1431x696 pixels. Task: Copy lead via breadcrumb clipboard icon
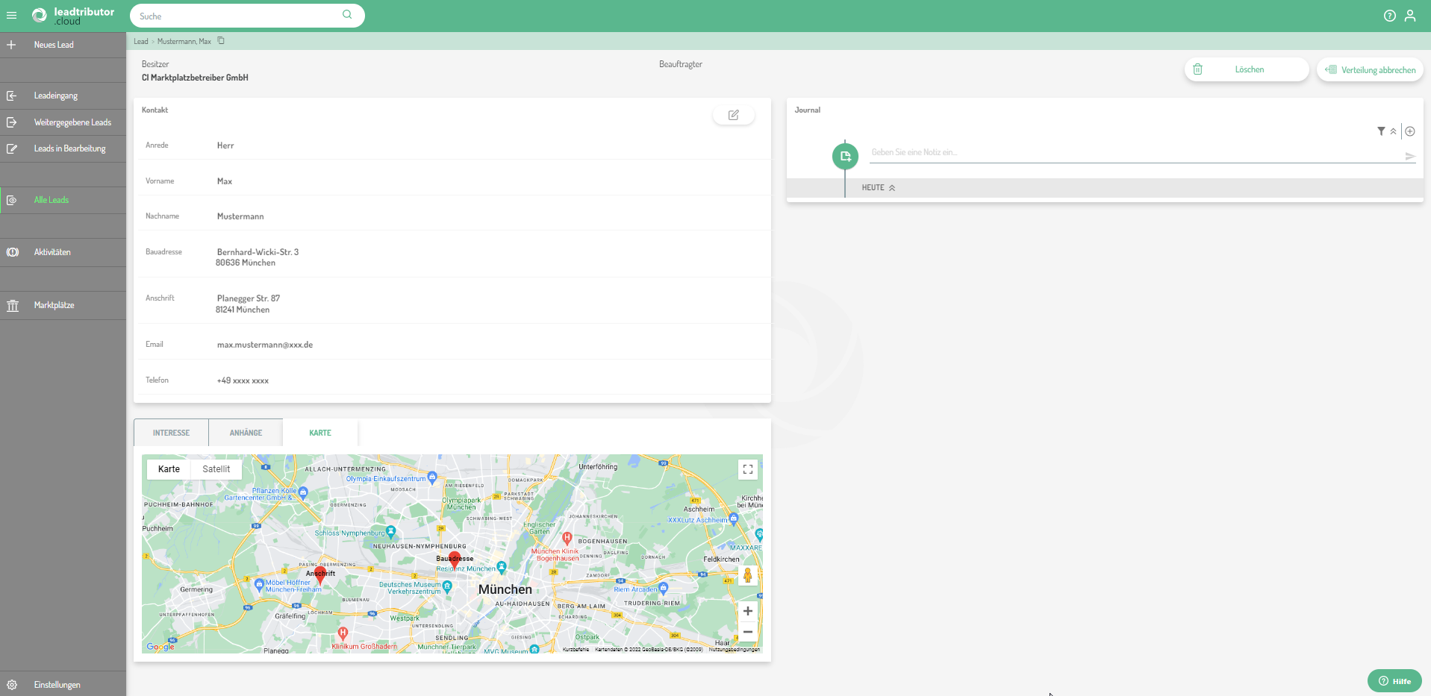[x=221, y=41]
